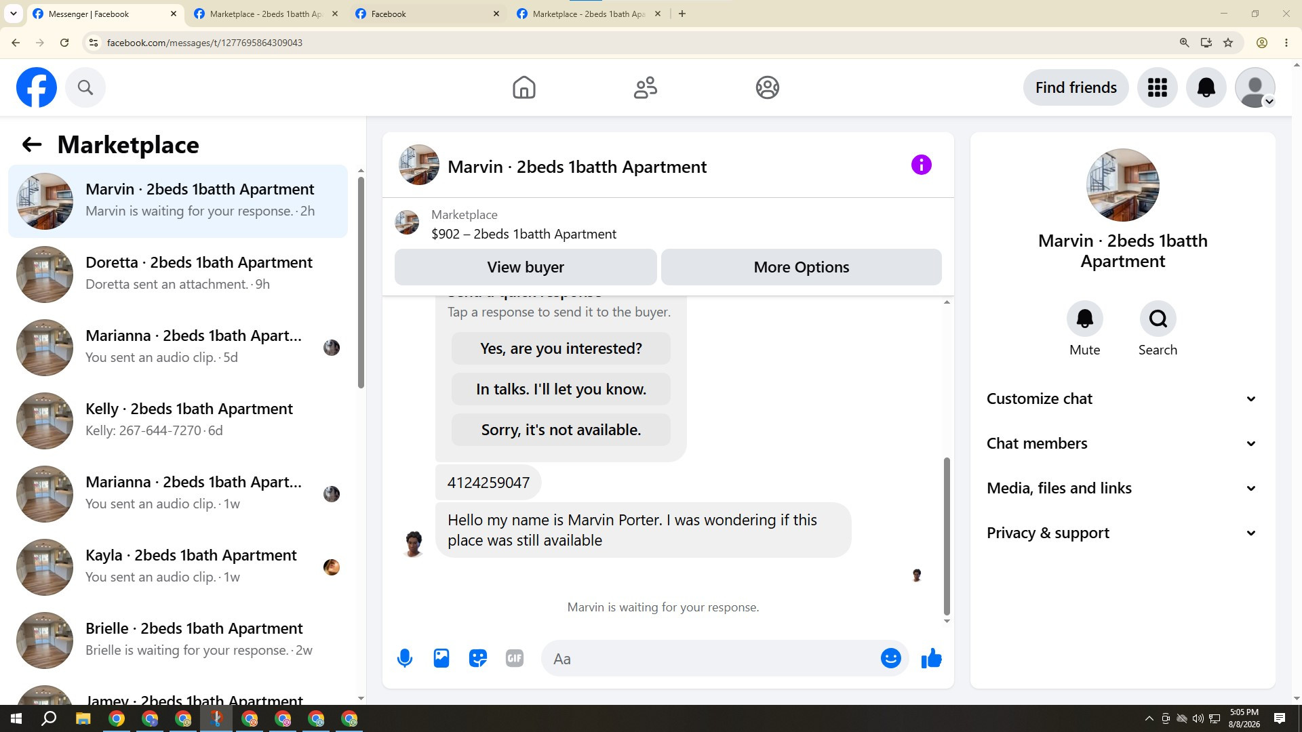This screenshot has height=732, width=1302.
Task: Open the Kelly 2beds 1bath conversation
Action: (178, 420)
